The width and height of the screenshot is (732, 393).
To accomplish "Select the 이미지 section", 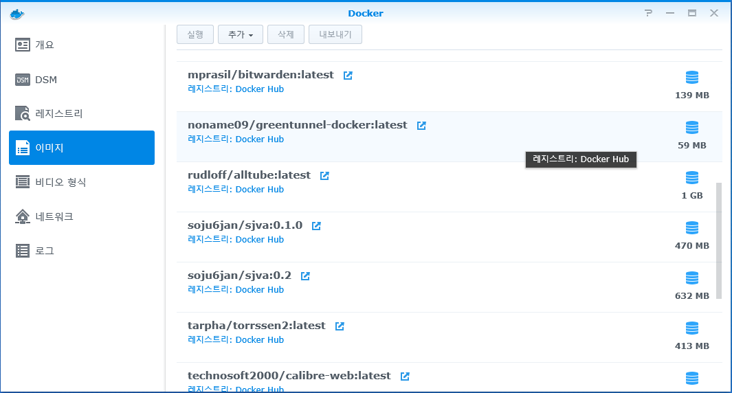I will point(82,148).
